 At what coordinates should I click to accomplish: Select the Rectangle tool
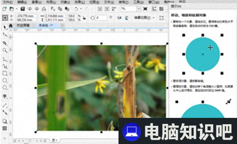pyautogui.click(x=5, y=74)
